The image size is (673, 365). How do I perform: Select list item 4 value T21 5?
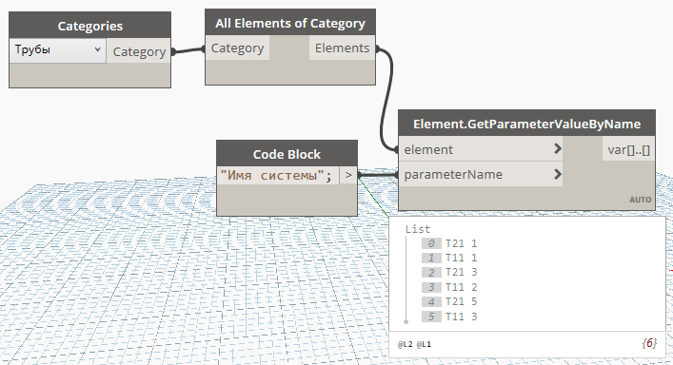click(462, 301)
